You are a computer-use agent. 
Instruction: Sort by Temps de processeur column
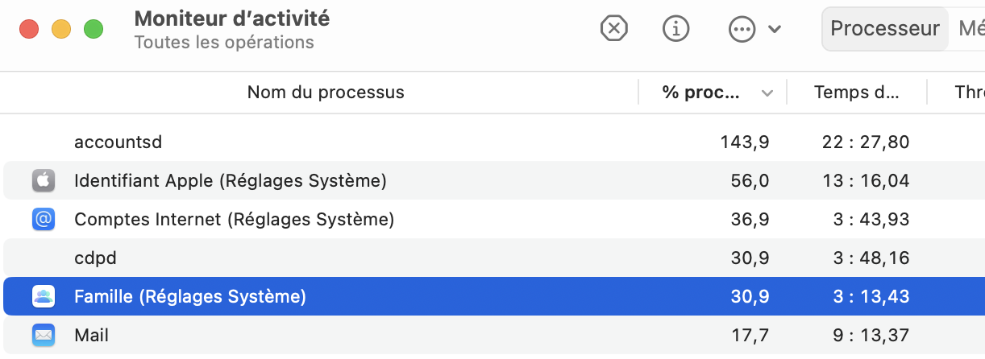(856, 93)
